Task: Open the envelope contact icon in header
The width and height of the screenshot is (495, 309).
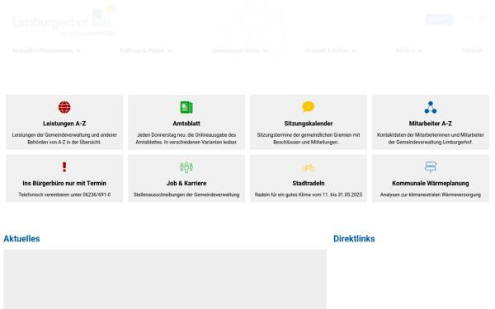Action: click(468, 20)
